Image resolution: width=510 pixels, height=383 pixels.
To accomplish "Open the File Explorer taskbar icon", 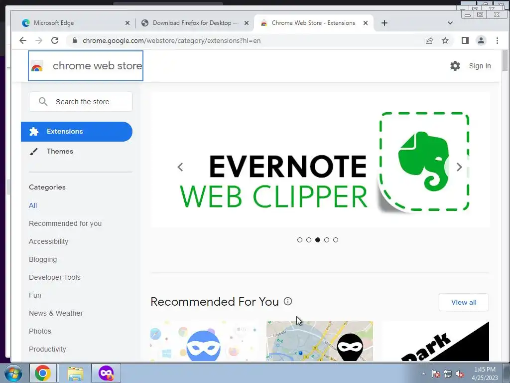I will pos(75,373).
